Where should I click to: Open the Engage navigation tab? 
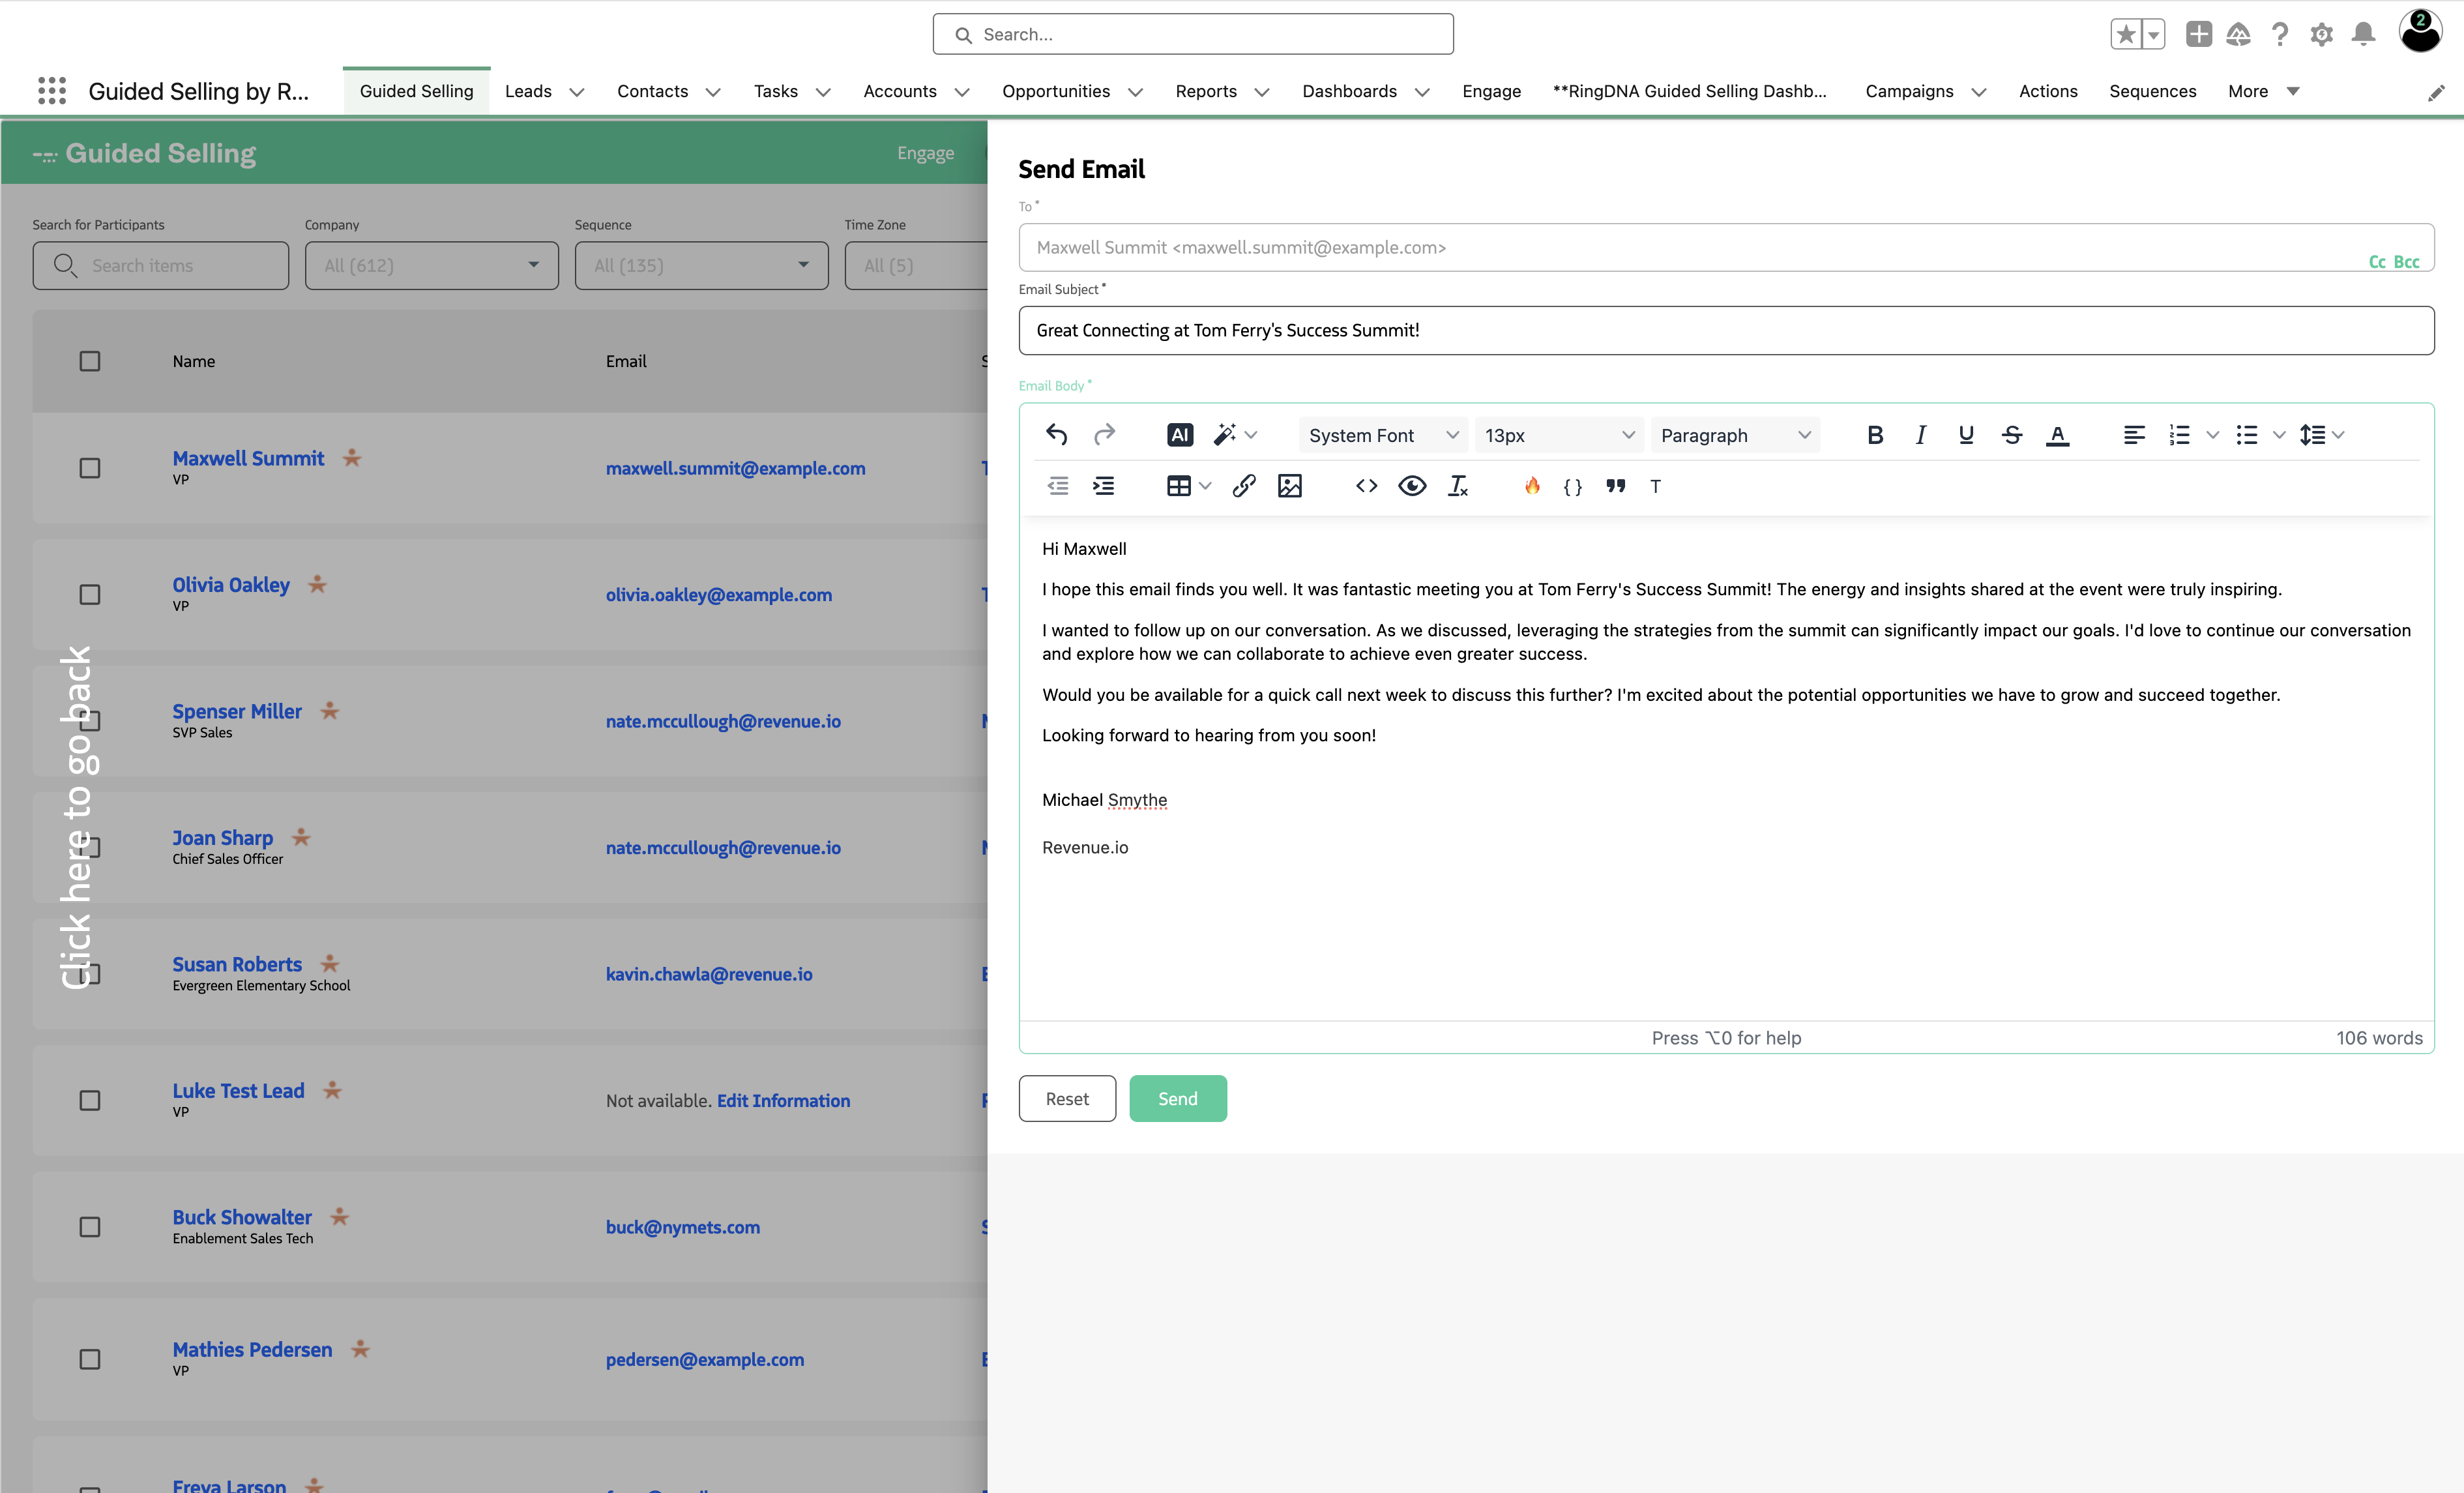tap(1491, 91)
